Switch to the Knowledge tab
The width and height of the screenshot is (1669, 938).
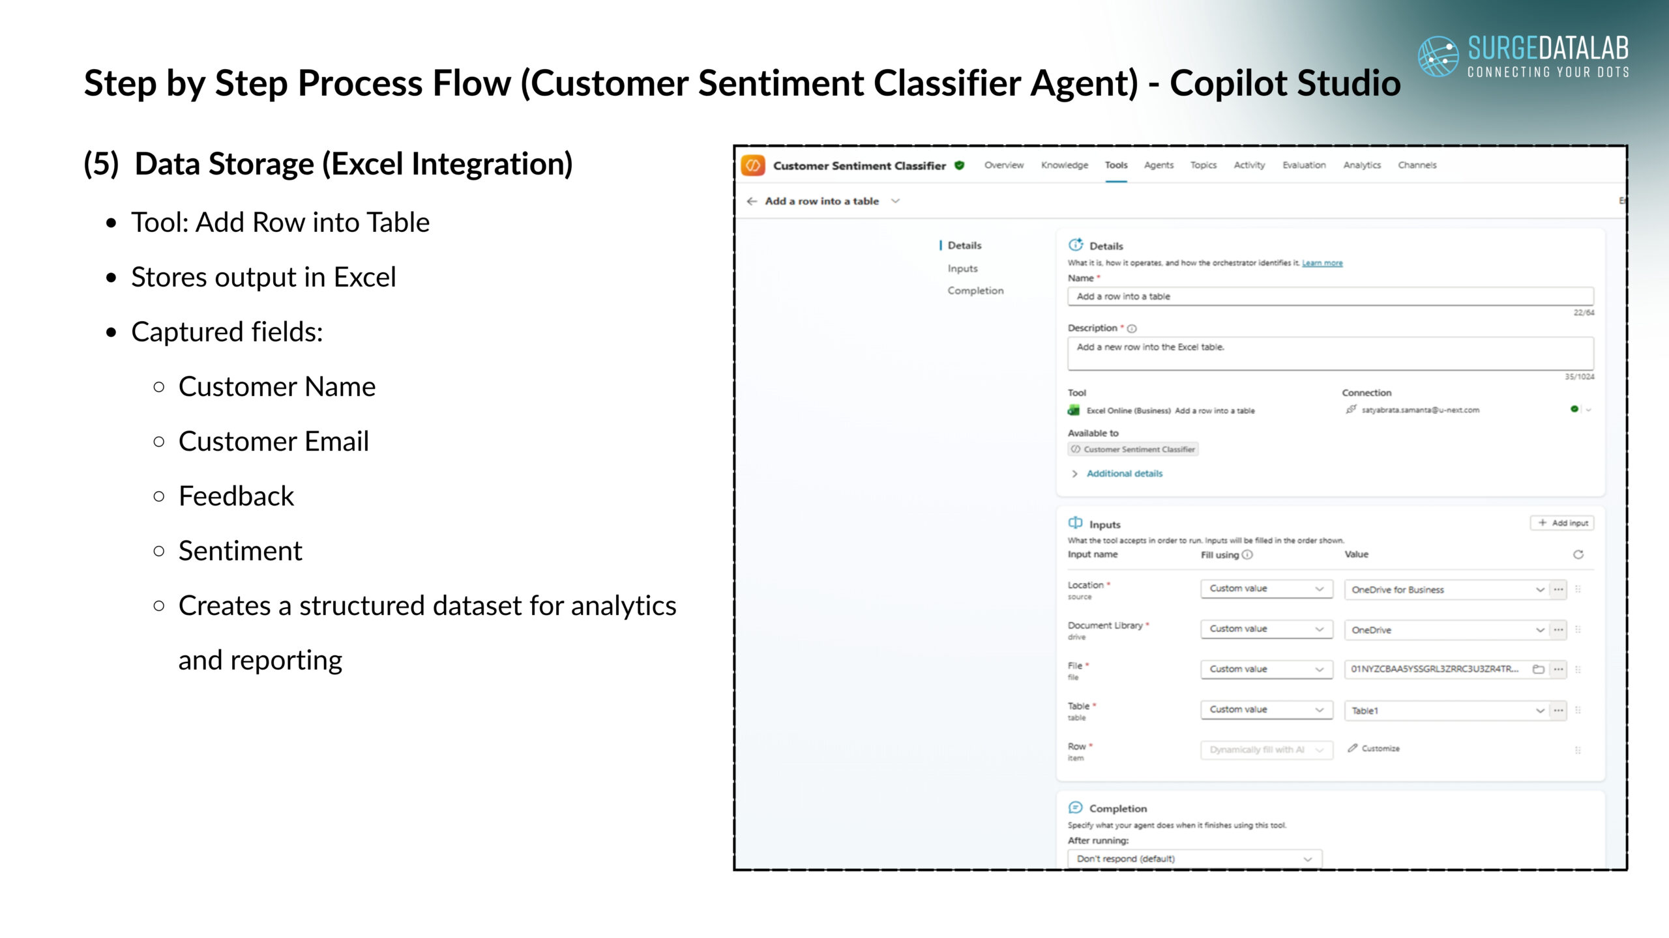tap(1065, 165)
